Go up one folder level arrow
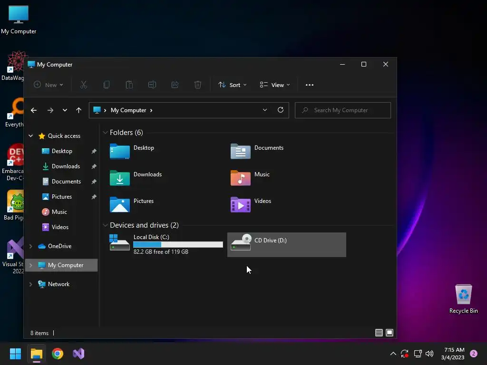This screenshot has width=487, height=365. tap(78, 110)
